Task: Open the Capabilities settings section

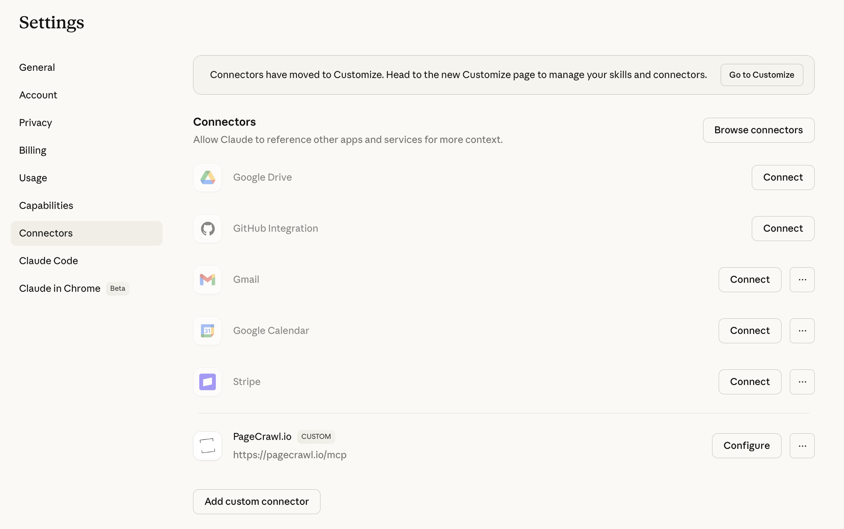Action: [x=46, y=205]
